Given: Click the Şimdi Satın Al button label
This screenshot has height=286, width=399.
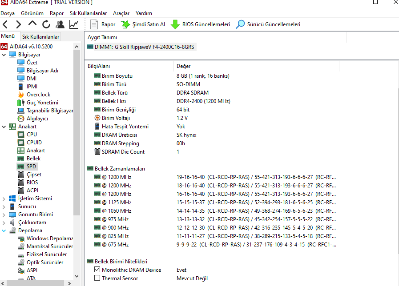Looking at the screenshot, I should [x=149, y=24].
